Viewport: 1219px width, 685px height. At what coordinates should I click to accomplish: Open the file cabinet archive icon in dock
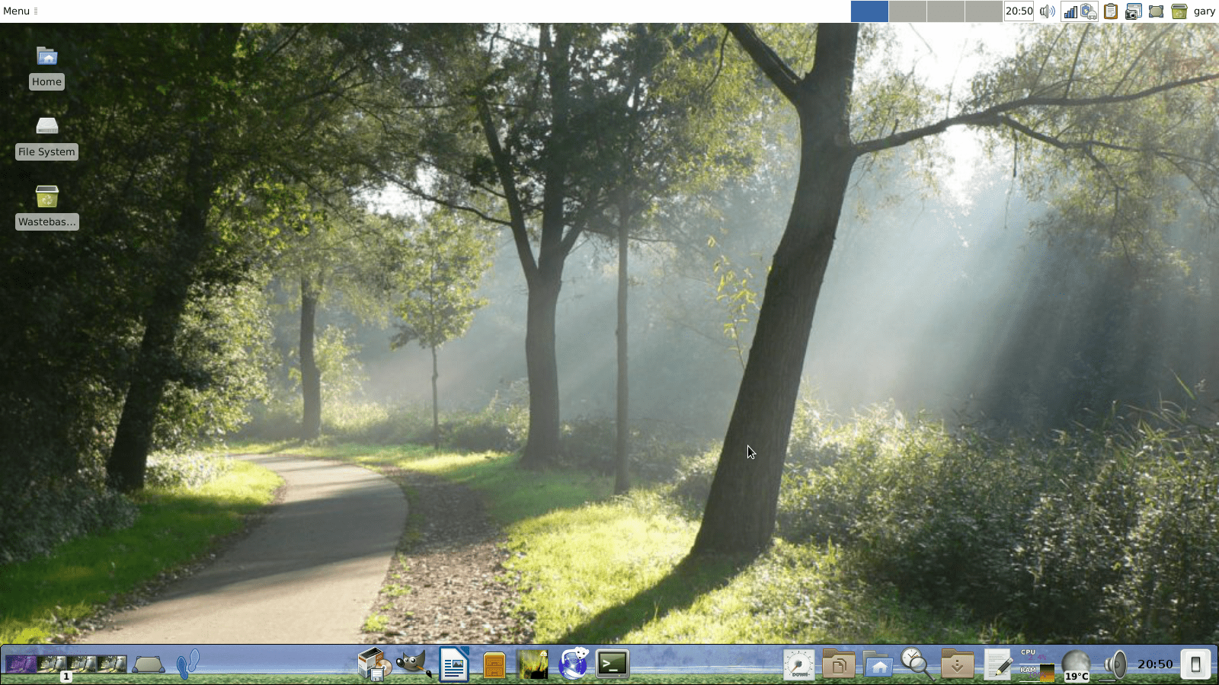click(x=494, y=665)
